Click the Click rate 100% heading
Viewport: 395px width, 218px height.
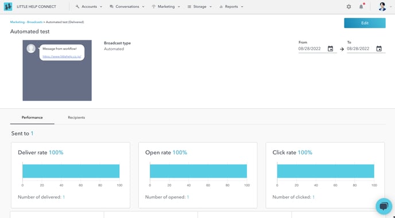(292, 152)
